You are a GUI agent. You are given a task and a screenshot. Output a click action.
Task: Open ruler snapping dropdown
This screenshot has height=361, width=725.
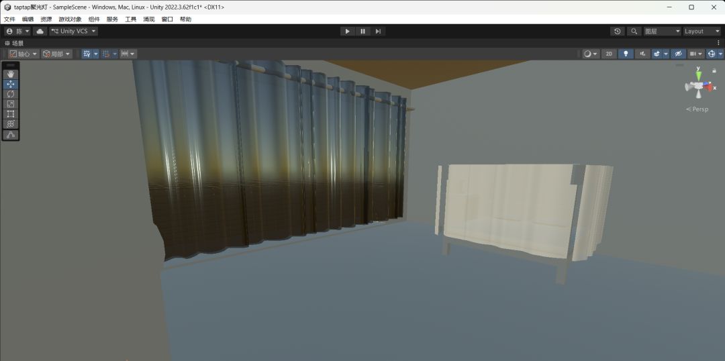128,54
